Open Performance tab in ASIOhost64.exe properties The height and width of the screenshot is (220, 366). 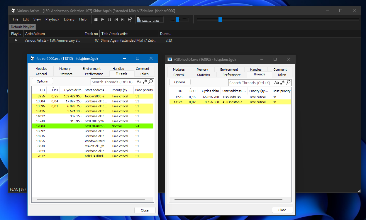point(232,75)
